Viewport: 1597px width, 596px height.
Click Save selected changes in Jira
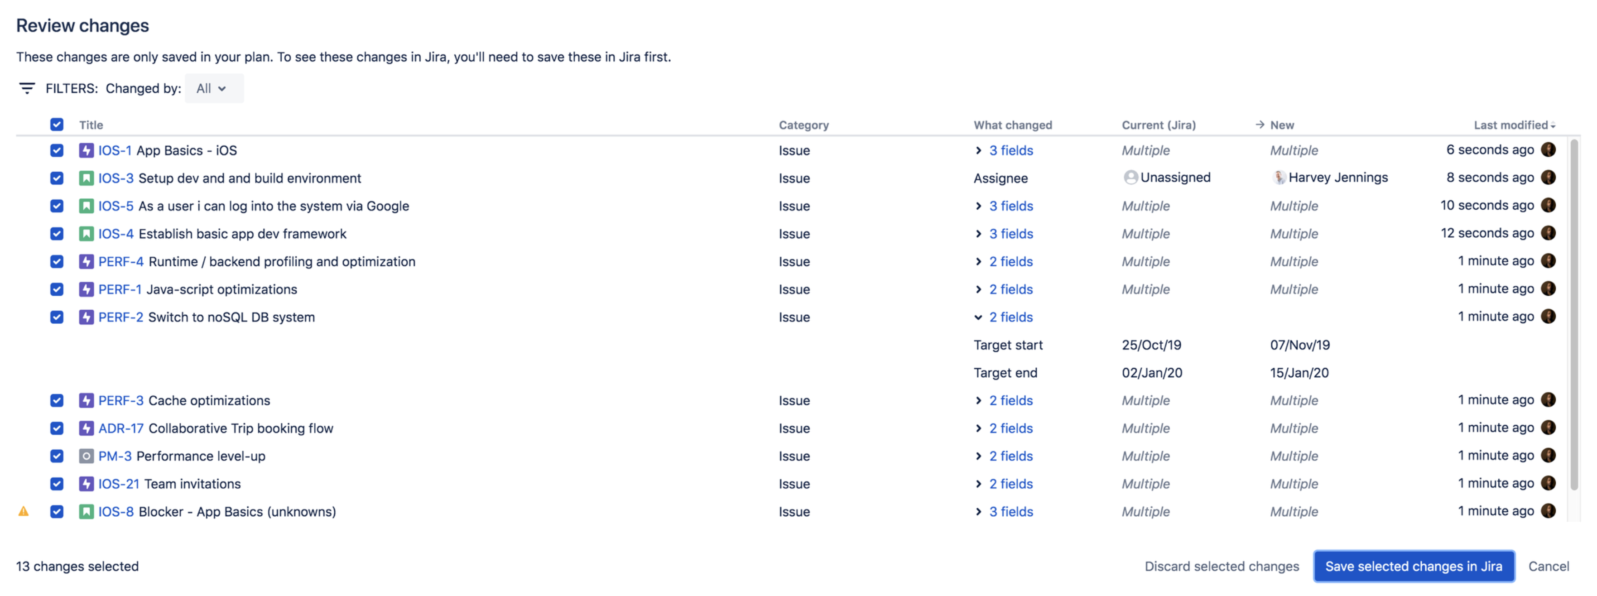click(1414, 566)
